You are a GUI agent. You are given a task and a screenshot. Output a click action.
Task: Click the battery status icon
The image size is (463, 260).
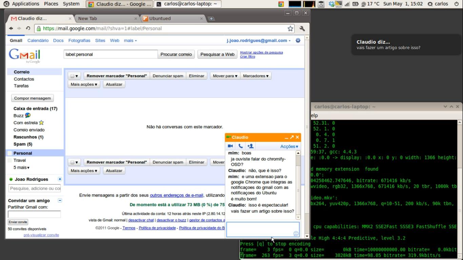356,4
